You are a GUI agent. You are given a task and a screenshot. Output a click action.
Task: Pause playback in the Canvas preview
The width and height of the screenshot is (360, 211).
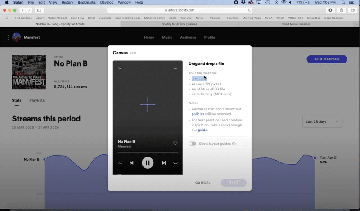[148, 163]
